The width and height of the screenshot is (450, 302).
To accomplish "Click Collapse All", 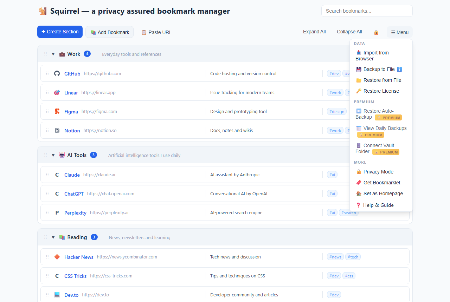I will [349, 32].
